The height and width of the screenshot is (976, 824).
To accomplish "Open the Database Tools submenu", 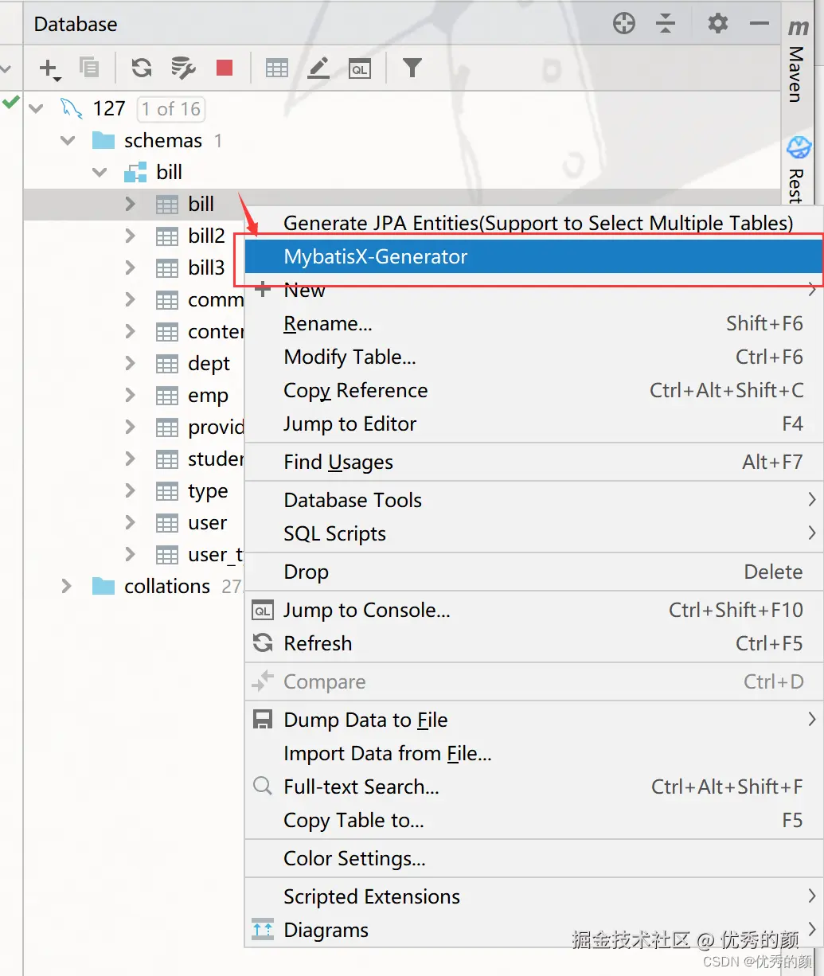I will (353, 501).
